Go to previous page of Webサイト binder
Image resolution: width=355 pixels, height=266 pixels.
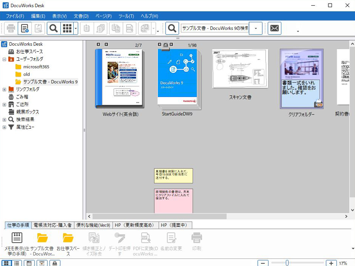point(98,44)
